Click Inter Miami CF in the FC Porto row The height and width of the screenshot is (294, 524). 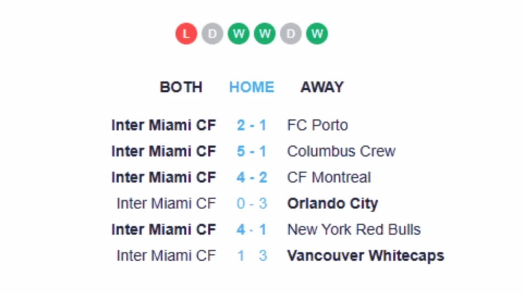(x=164, y=126)
